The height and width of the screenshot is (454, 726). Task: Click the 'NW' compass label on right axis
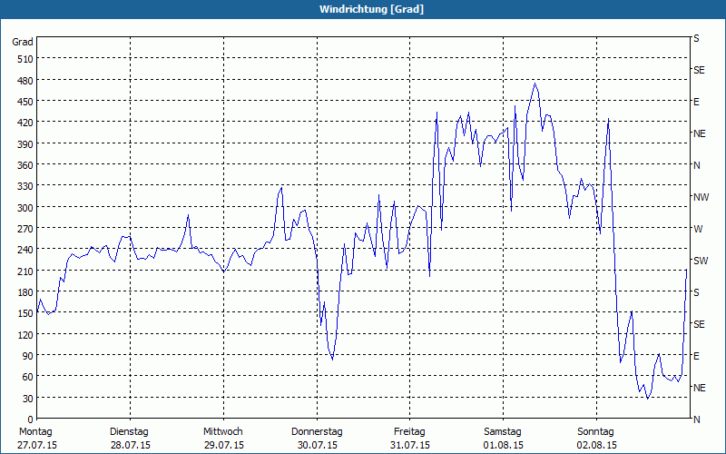(x=701, y=197)
